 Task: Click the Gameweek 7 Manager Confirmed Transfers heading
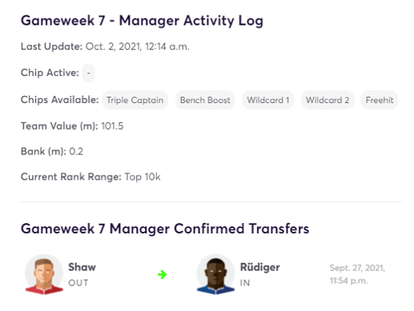pos(165,229)
